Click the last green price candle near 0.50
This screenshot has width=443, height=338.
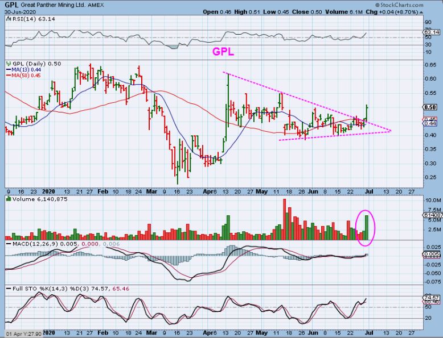367,114
